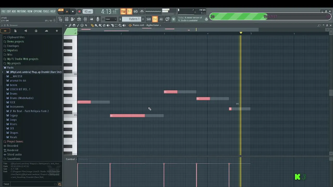Click the globe news icon

coord(206,19)
